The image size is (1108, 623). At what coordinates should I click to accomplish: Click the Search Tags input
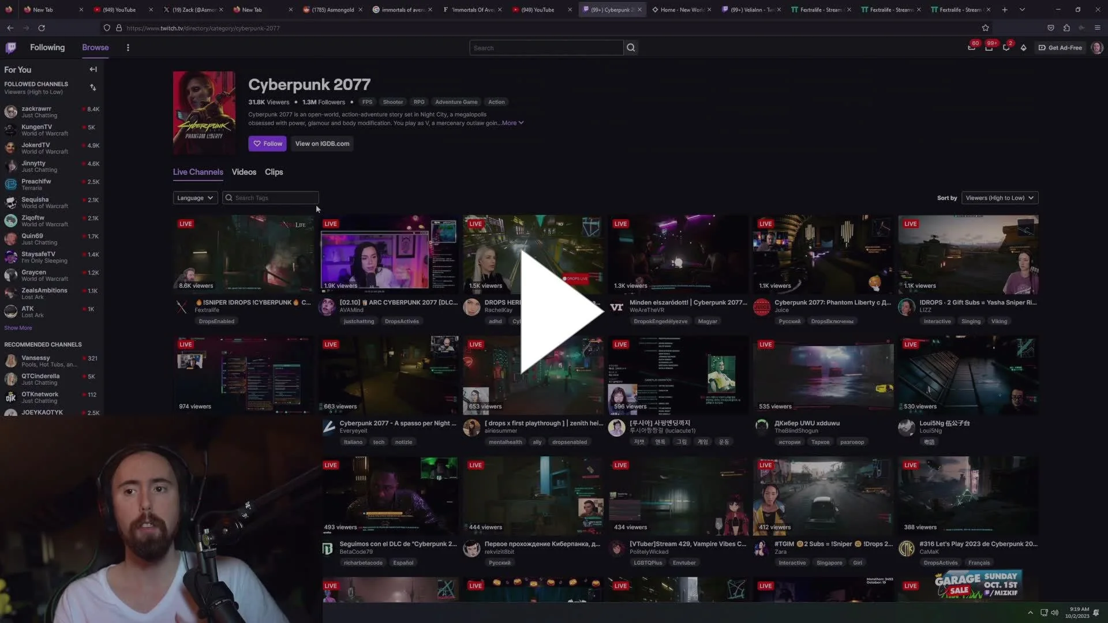[x=271, y=198]
